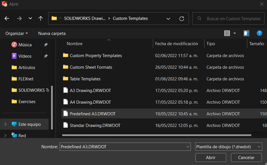Create a Nueva carpeta
Screen dimensions: 267x165
pyautogui.click(x=52, y=34)
